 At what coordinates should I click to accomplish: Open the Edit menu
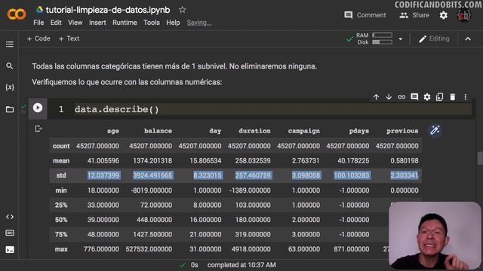(x=56, y=23)
